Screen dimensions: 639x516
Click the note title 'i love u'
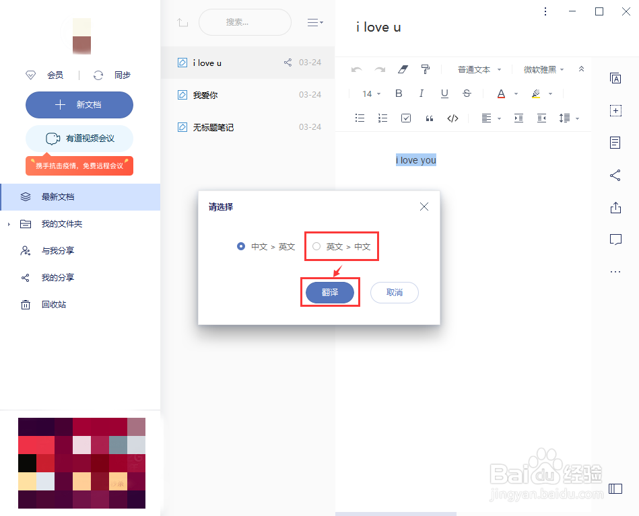point(378,28)
